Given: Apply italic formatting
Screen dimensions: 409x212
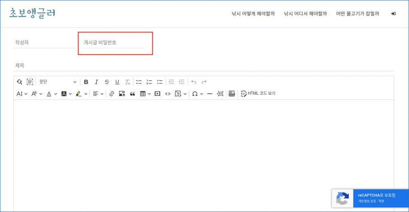Looking at the screenshot, I should pos(96,82).
